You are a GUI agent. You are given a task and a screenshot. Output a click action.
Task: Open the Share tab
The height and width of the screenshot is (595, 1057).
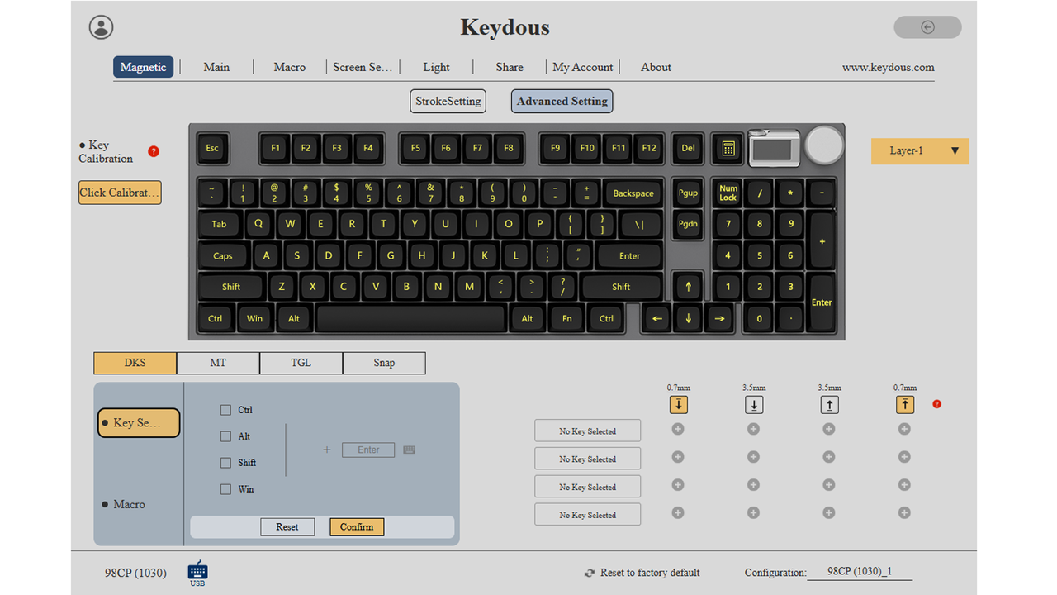510,67
